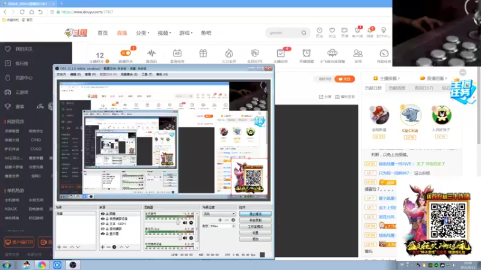Add a new source with plus in OBS
This screenshot has width=481, height=270.
(x=102, y=247)
